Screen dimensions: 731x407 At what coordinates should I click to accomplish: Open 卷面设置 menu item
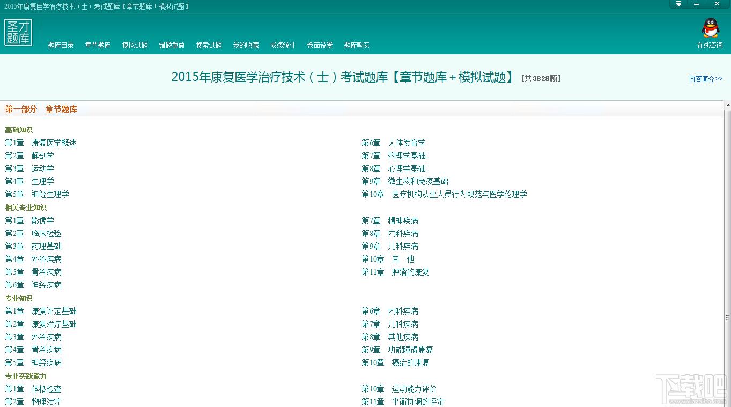pos(320,45)
